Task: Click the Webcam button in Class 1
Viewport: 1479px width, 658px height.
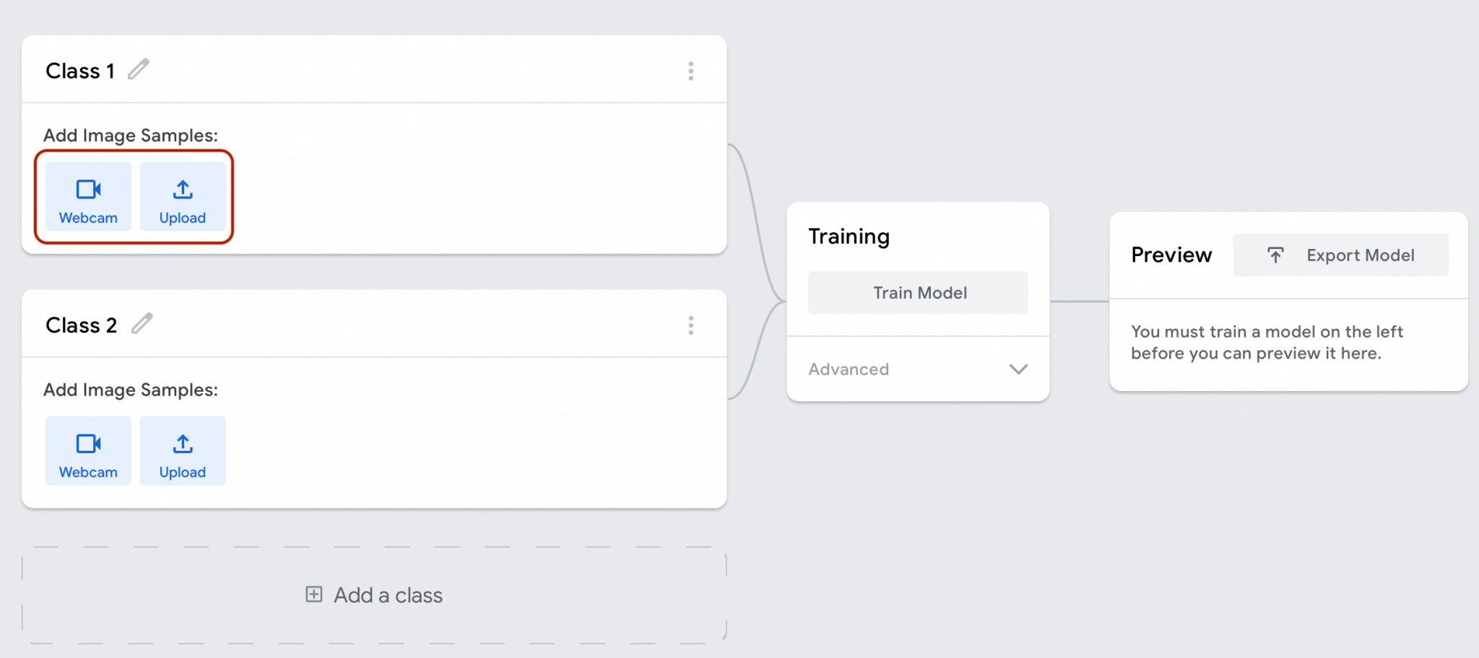Action: click(88, 197)
